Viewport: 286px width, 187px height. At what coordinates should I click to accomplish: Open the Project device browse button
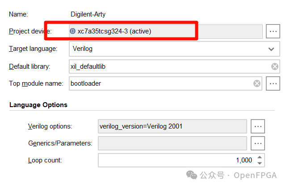pos(273,31)
